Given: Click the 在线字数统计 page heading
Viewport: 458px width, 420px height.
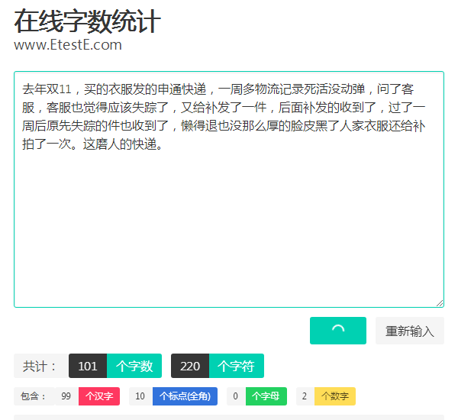Looking at the screenshot, I should [87, 21].
